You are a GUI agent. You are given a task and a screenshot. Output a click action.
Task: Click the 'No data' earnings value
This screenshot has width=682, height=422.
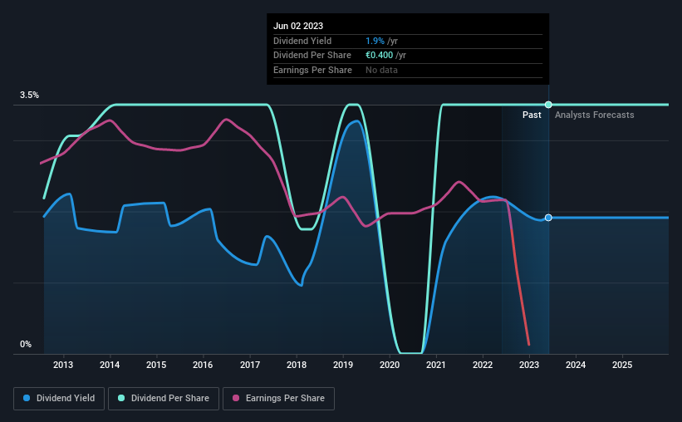381,70
